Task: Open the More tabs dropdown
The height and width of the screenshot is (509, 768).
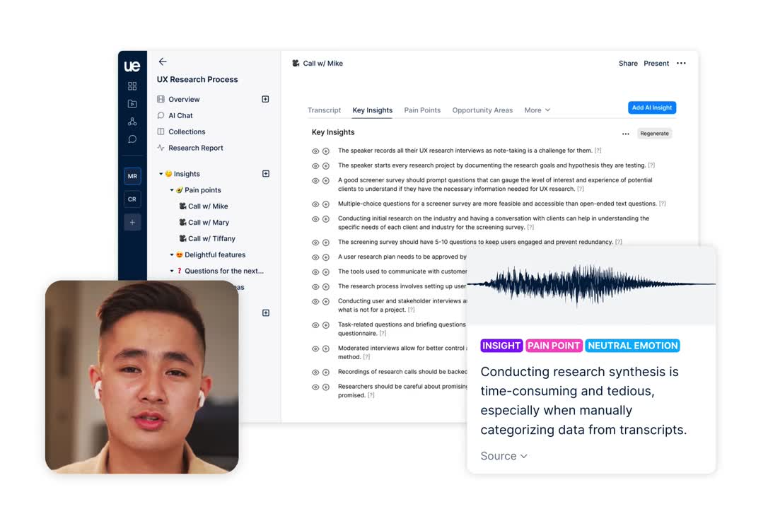Action: pos(537,110)
